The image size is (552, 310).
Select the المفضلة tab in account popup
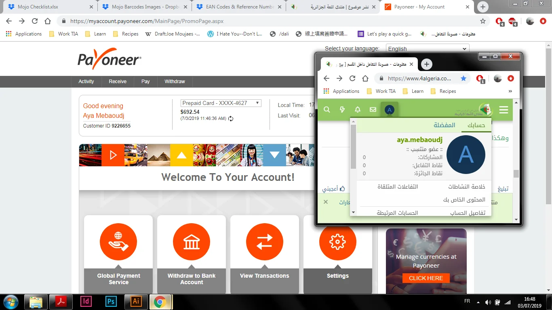pos(445,125)
